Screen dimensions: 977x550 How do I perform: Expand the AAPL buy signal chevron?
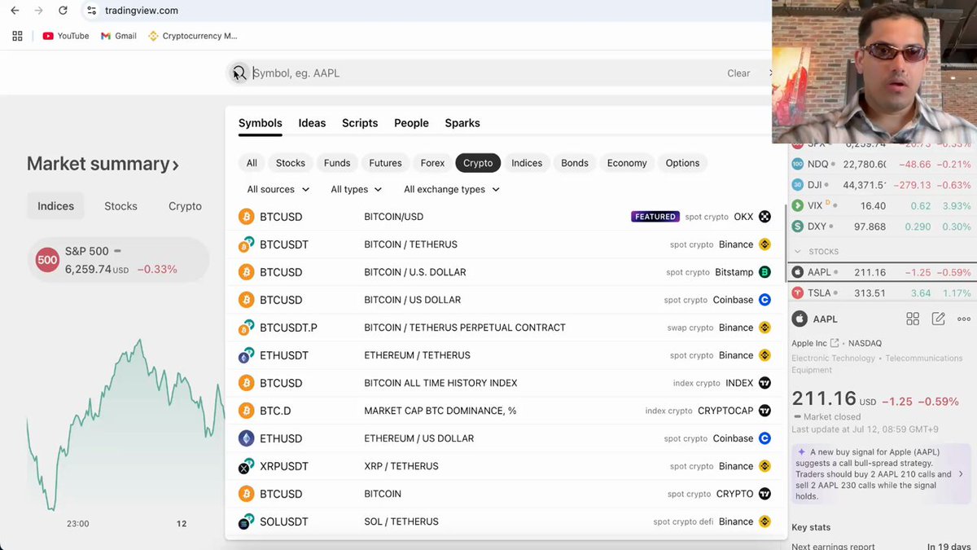click(x=961, y=473)
